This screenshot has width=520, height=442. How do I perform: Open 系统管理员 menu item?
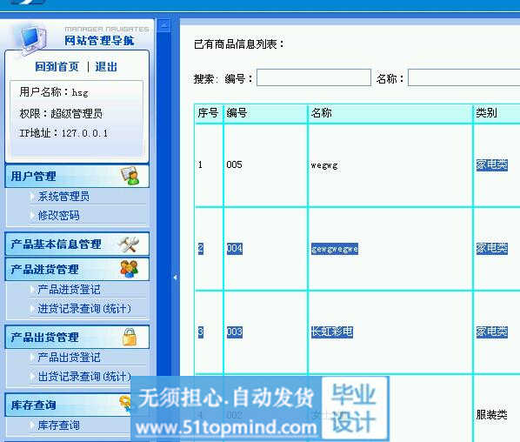click(x=63, y=197)
